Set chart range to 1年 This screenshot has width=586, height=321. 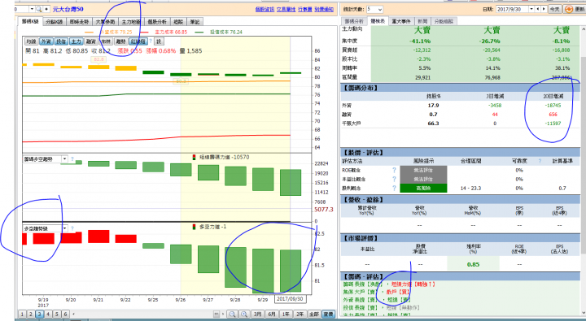tap(286, 314)
